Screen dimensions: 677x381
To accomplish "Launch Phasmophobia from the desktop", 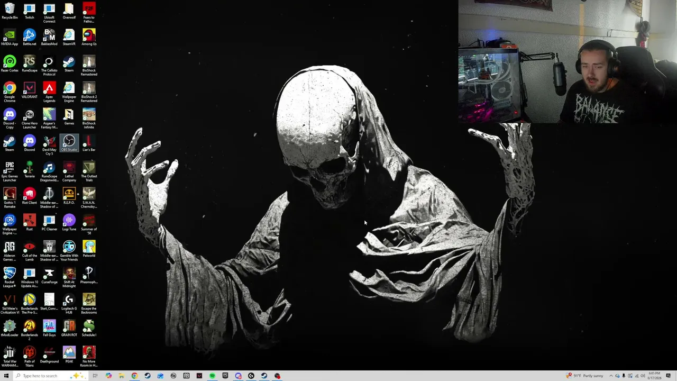I will (89, 276).
